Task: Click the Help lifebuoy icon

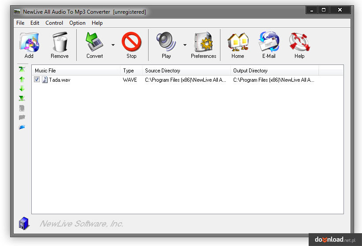Action: pyautogui.click(x=299, y=42)
